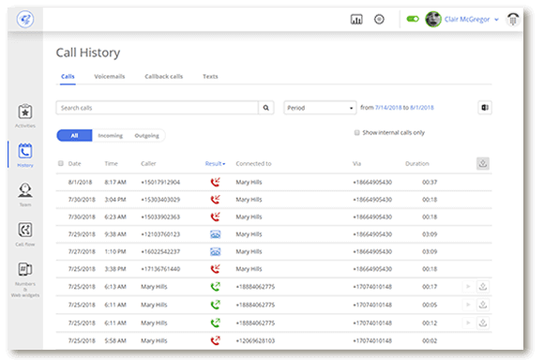Play recording of 00:05 duration call

coord(468,305)
